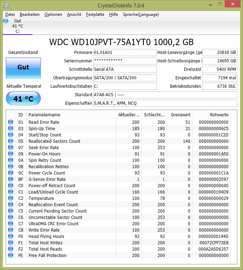This screenshot has height=270, width=243.
Task: Open the Ansicht menu
Action: click(x=74, y=14)
